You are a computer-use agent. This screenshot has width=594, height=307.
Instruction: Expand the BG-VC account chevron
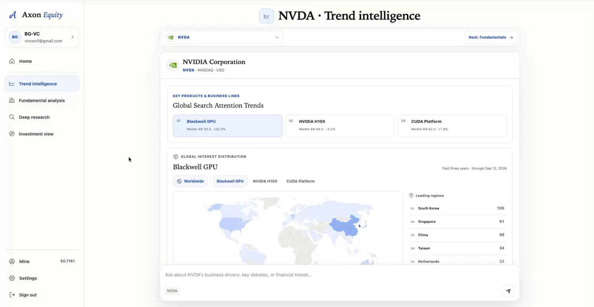tap(72, 37)
